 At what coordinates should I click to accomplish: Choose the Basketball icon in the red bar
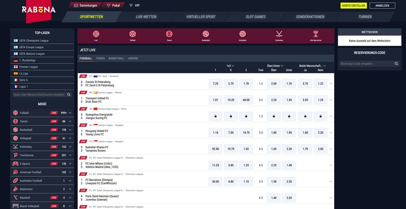206,34
